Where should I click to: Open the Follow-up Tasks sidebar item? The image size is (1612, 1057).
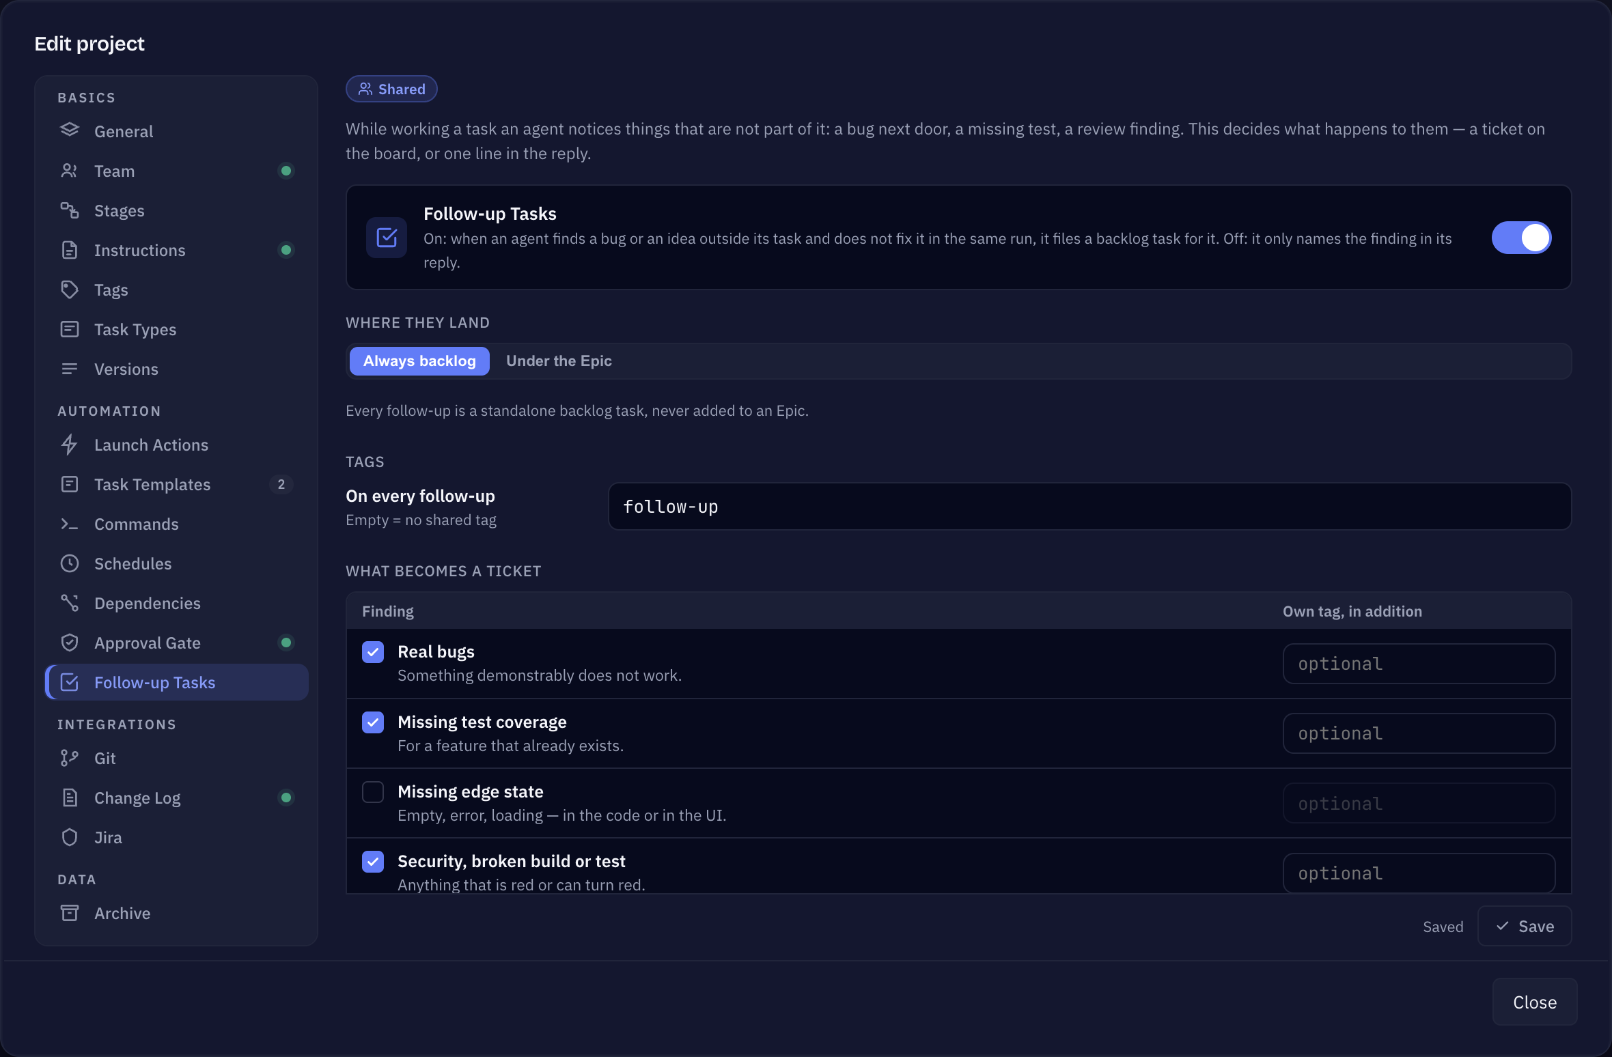[x=177, y=682]
